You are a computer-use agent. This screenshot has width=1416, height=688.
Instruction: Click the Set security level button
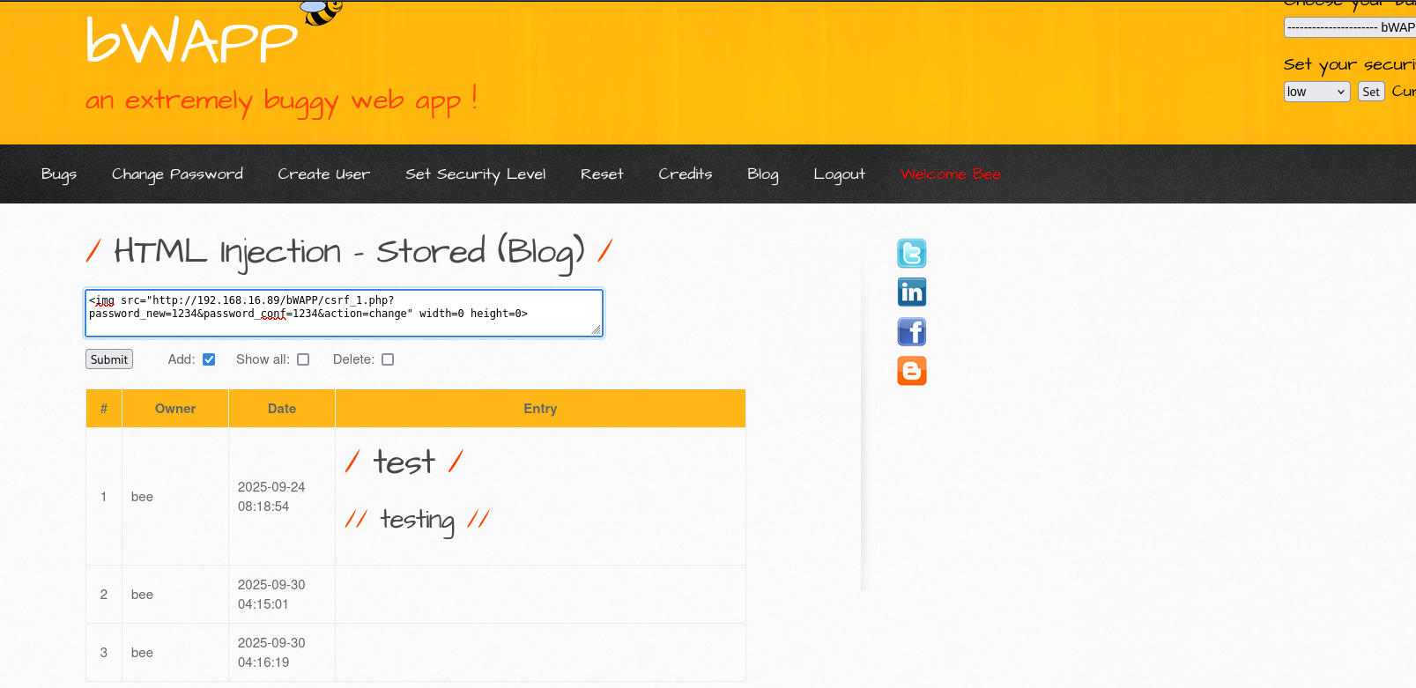tap(1371, 92)
